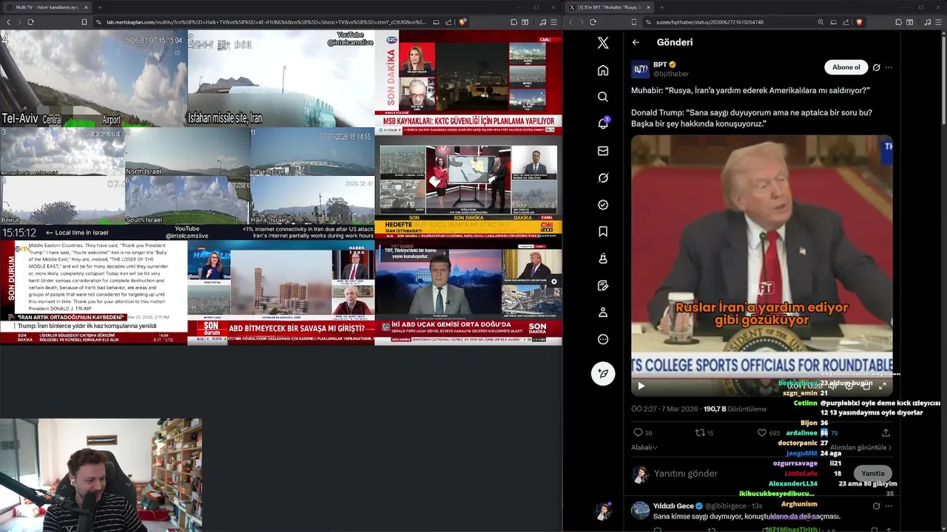The image size is (947, 532).
Task: Click the reply icon with 39 replies
Action: tap(643, 433)
